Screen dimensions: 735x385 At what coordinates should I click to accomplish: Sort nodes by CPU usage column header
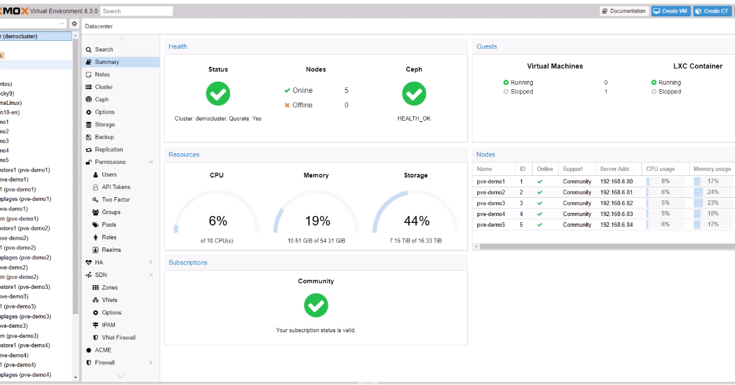(665, 169)
